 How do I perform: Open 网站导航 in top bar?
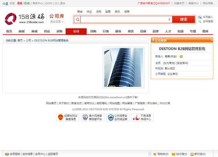coord(208,3)
